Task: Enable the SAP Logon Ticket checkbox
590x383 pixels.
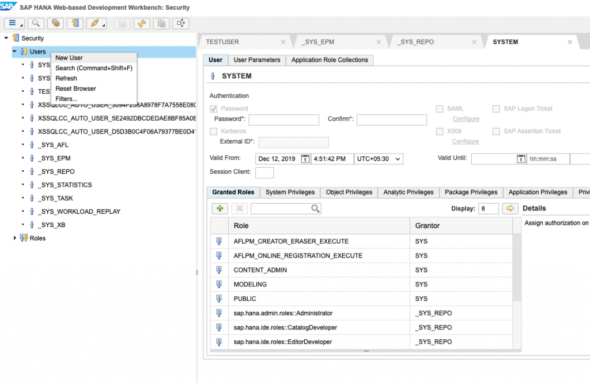Action: 496,109
